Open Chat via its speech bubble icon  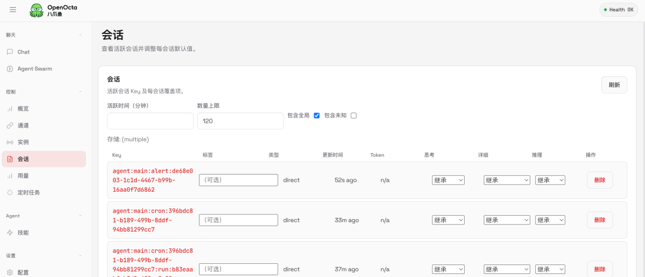[10, 52]
